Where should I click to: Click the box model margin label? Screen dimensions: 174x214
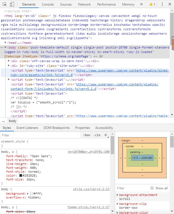(126, 141)
